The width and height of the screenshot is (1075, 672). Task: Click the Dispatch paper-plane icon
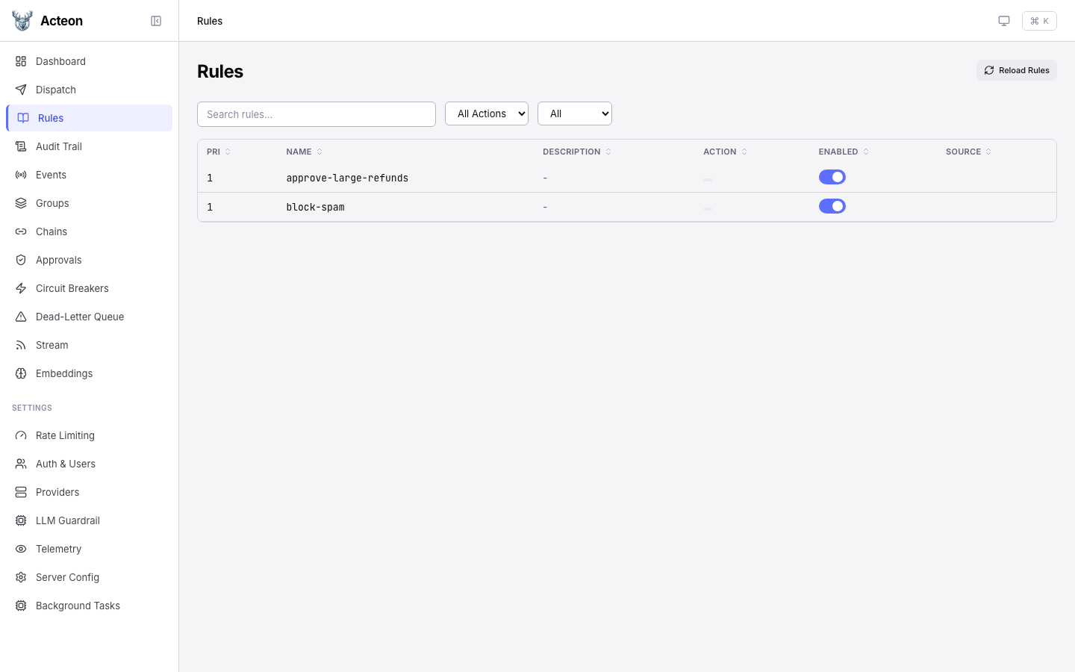point(21,90)
